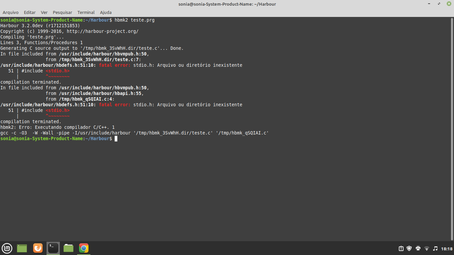Image resolution: width=454 pixels, height=255 pixels.
Task: Maximize the terminal window
Action: [x=439, y=4]
